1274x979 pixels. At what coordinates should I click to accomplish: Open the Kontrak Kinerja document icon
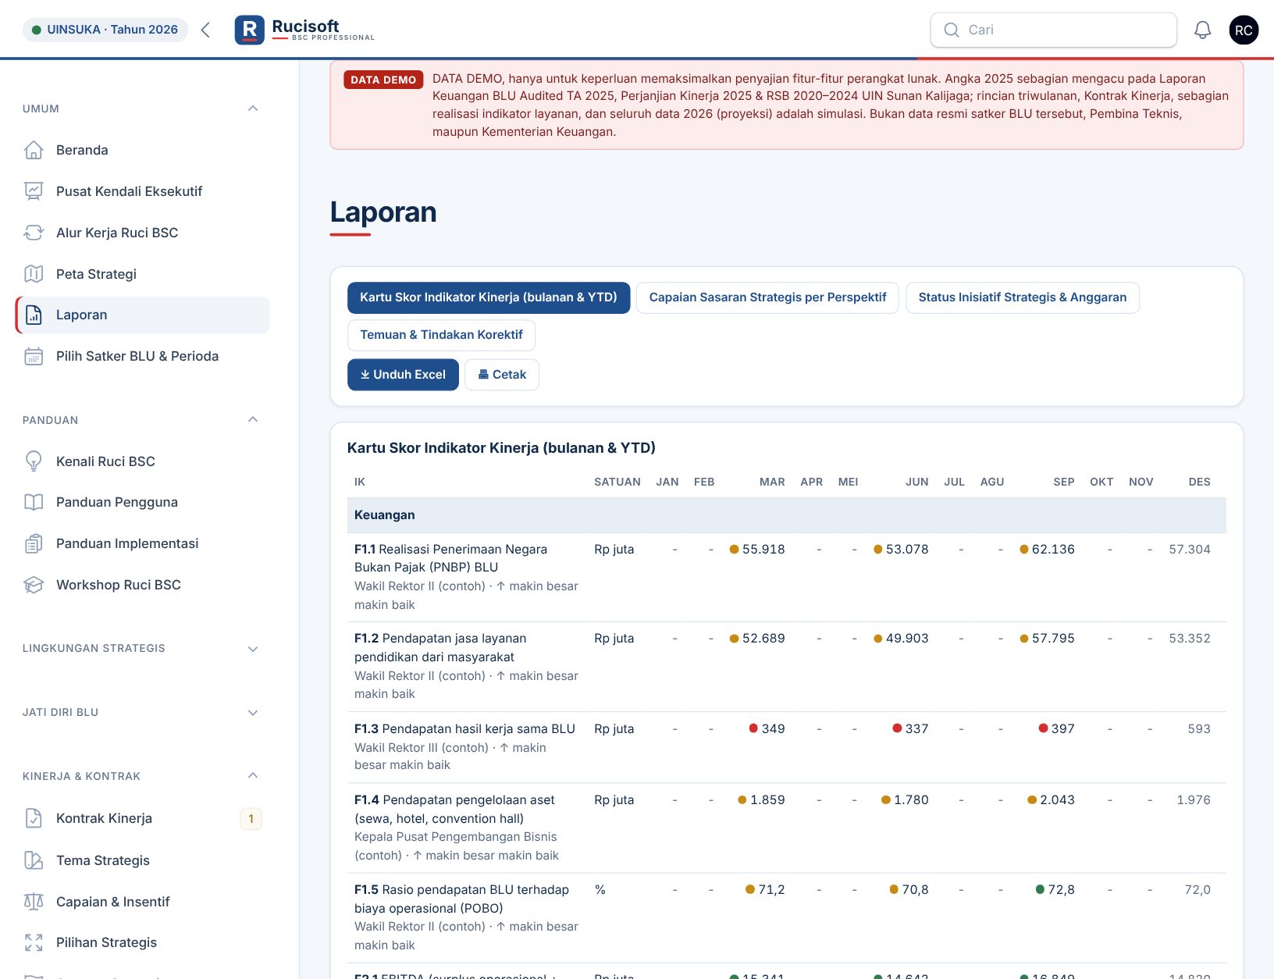(34, 818)
